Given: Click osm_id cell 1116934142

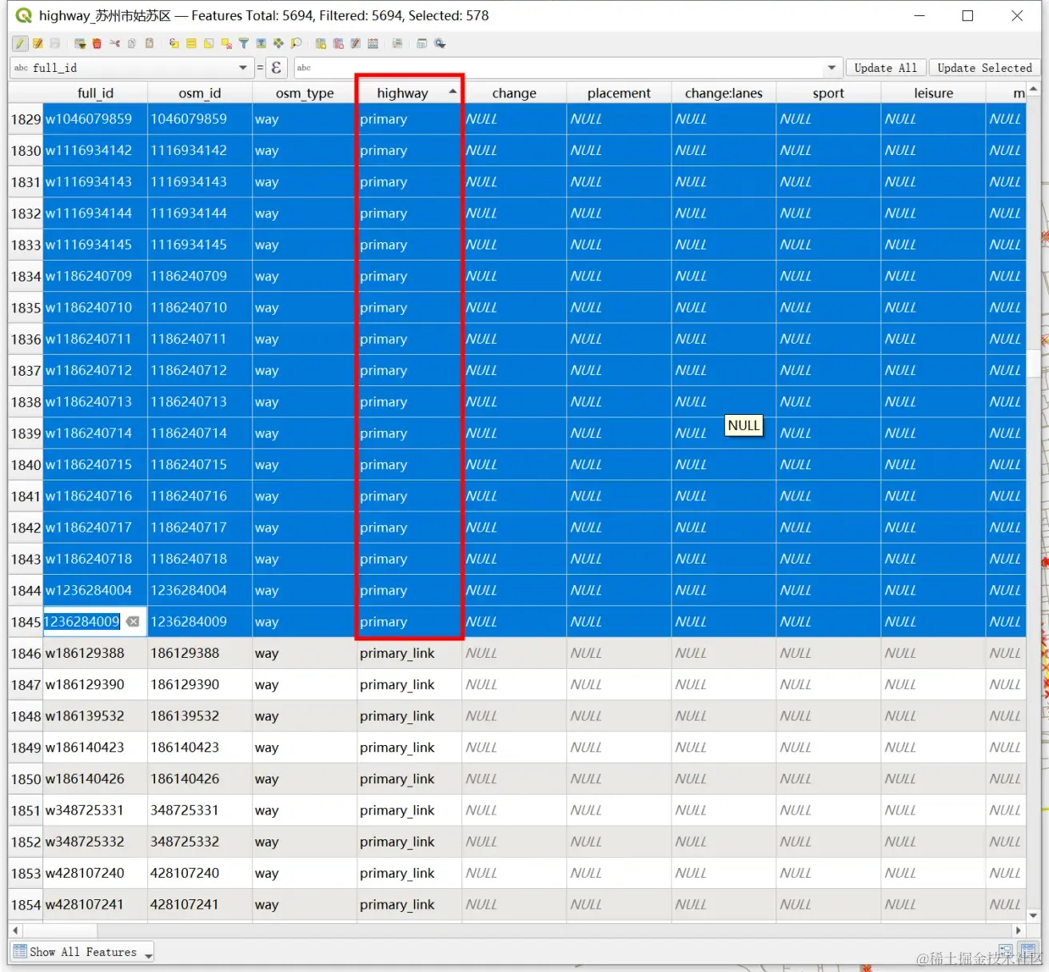Looking at the screenshot, I should point(200,150).
